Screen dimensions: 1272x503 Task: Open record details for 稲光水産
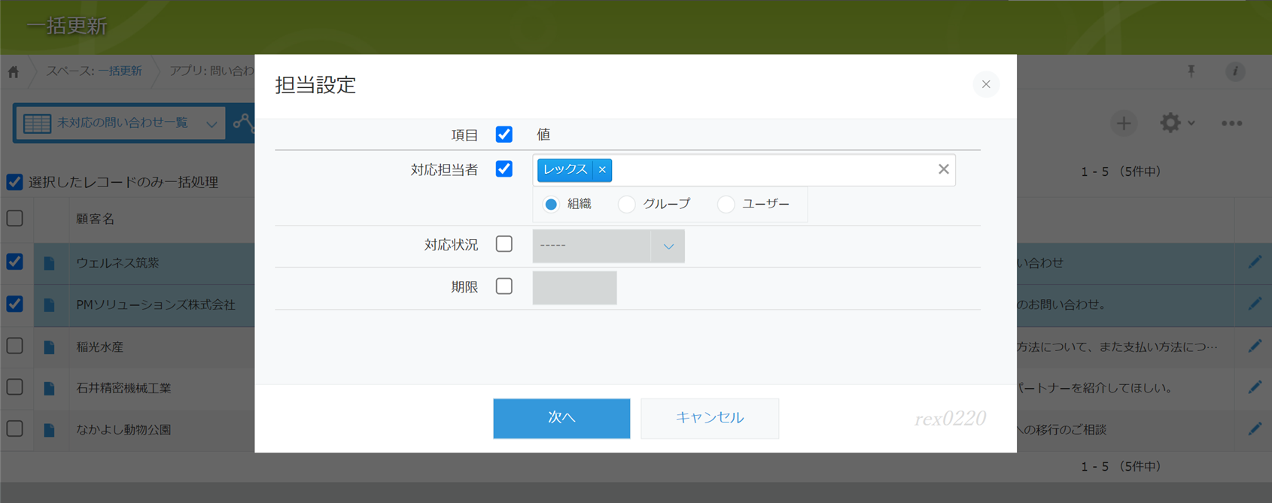click(x=49, y=347)
